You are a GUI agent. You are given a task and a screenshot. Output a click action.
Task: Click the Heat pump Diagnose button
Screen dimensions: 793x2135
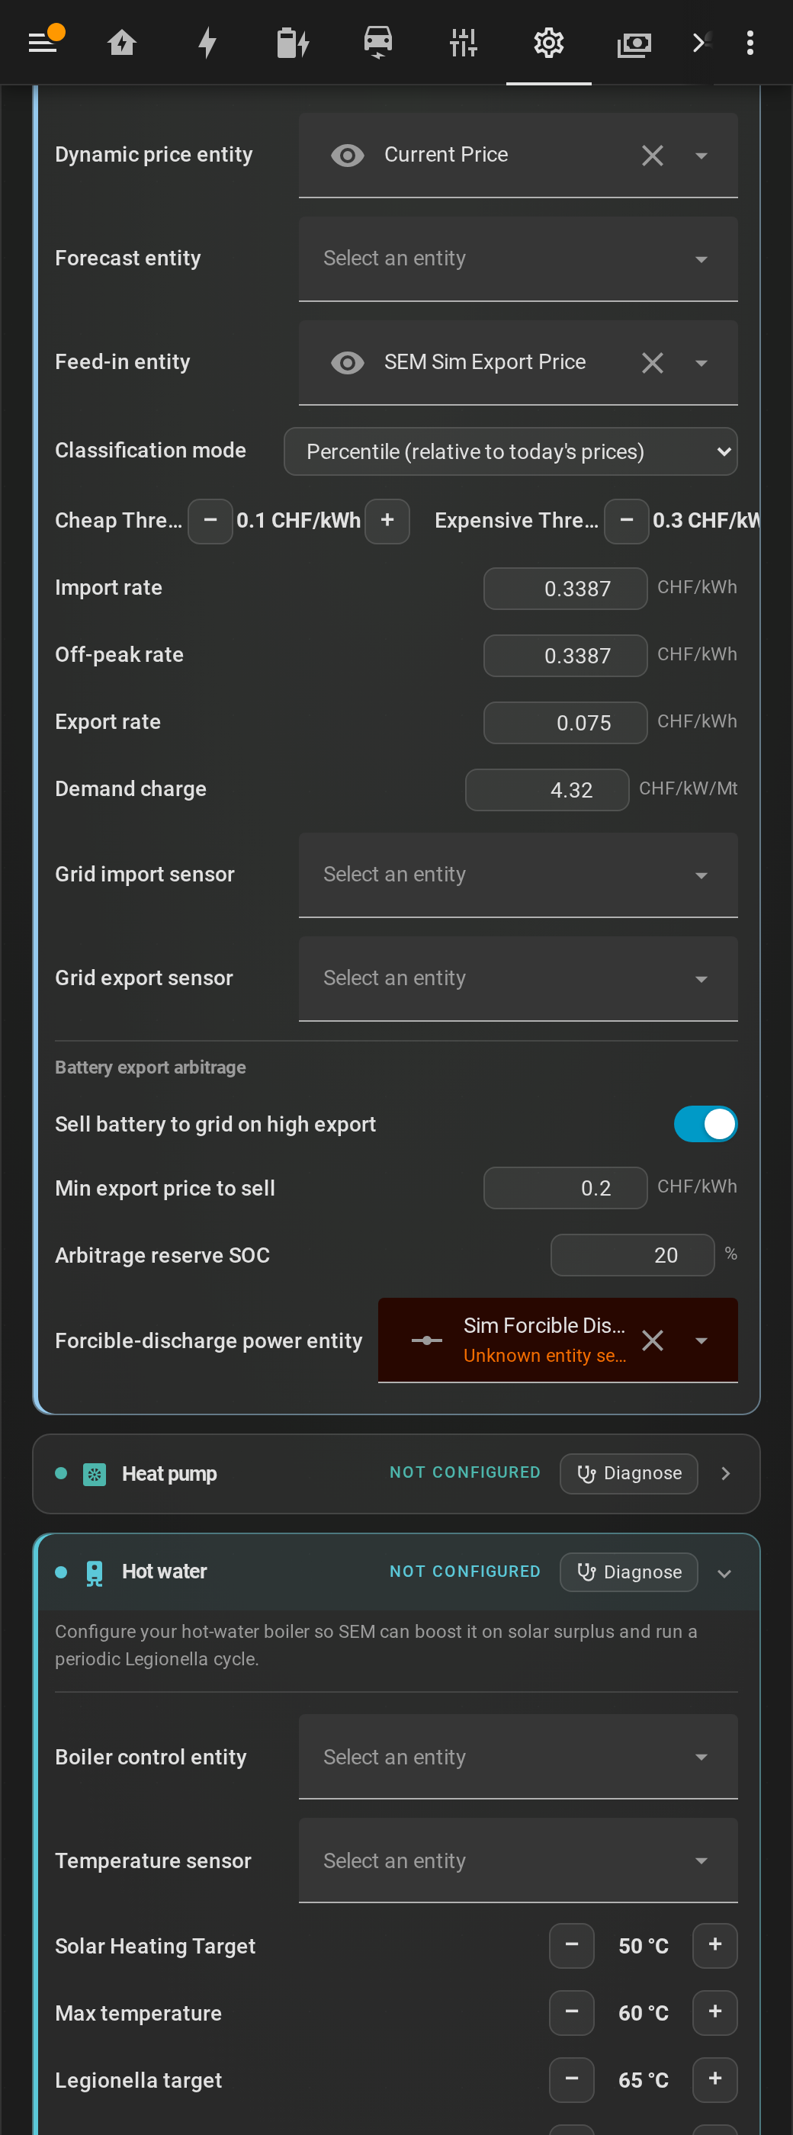[629, 1473]
